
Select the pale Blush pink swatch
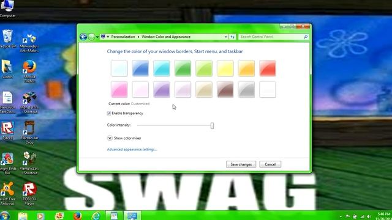pos(140,89)
